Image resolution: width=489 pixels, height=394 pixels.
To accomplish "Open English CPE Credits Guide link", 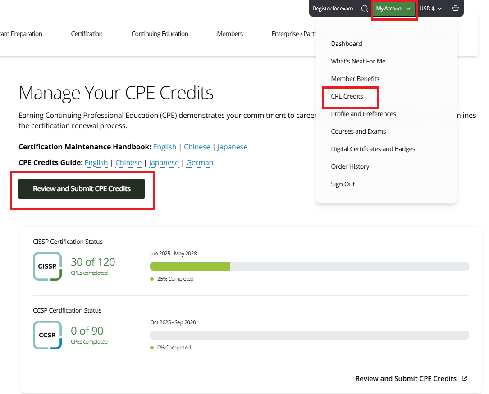I will 96,162.
